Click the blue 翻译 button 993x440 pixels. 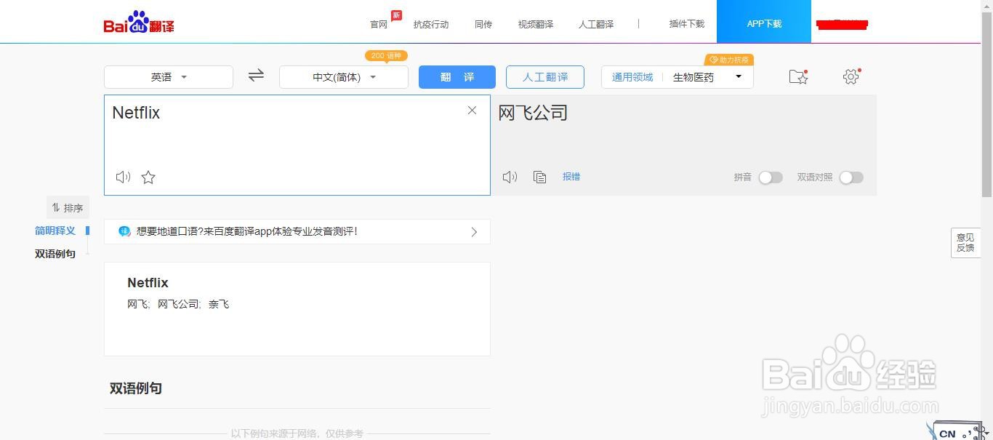pos(457,77)
